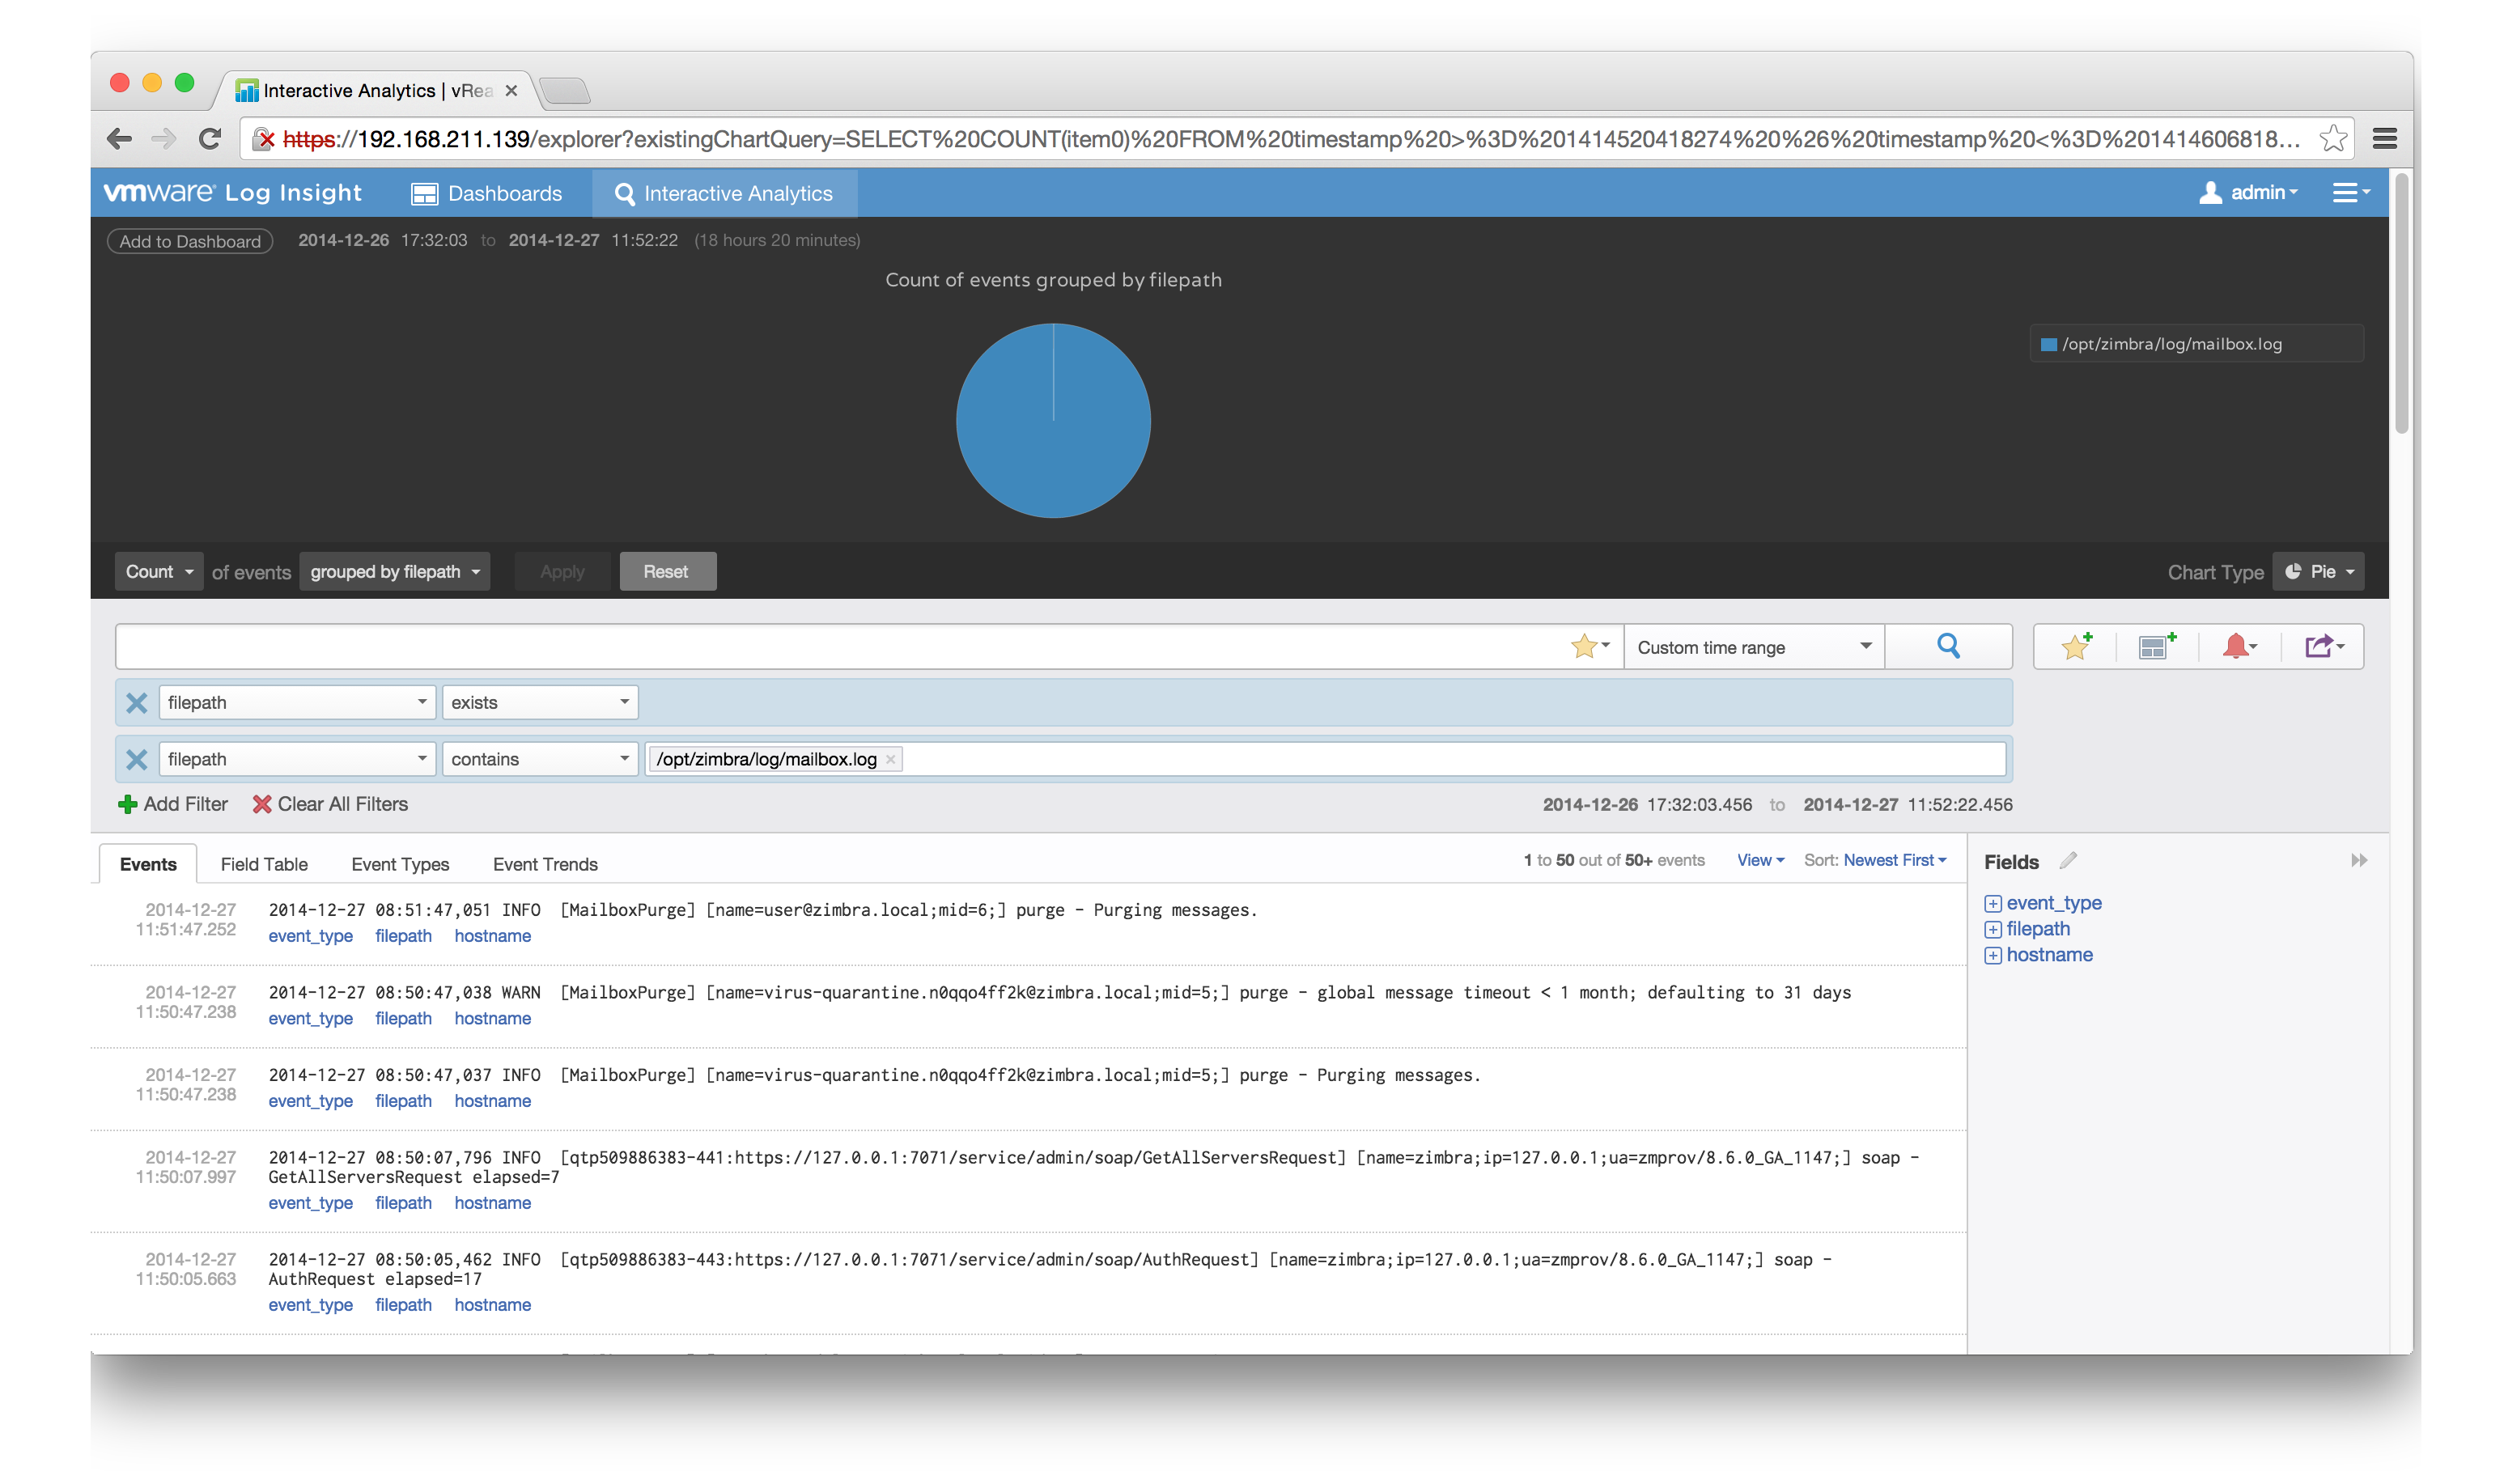This screenshot has width=2504, height=1484.
Task: Click Clear All Filters
Action: click(x=330, y=804)
